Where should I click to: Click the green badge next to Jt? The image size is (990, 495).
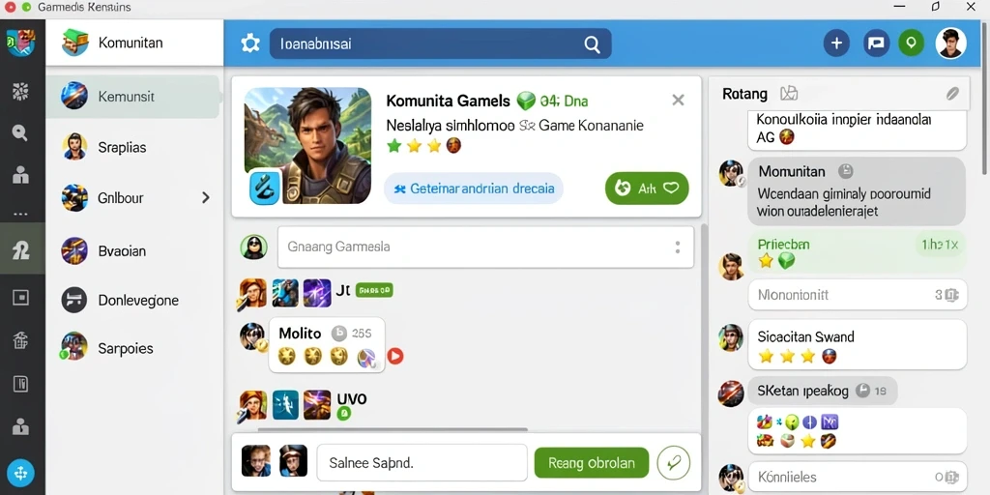coord(374,290)
